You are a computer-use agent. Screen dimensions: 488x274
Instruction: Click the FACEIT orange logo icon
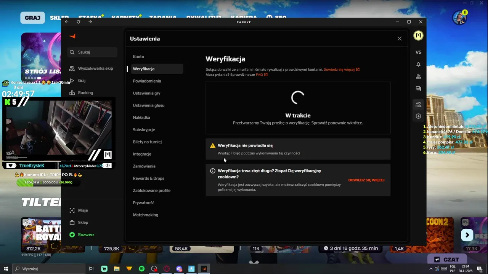(x=72, y=36)
